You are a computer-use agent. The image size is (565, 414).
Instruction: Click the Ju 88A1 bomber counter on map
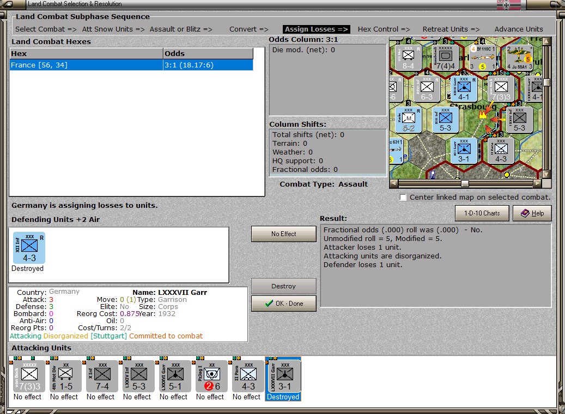(519, 58)
